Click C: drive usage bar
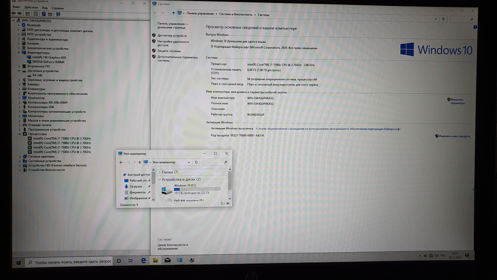 [x=197, y=189]
